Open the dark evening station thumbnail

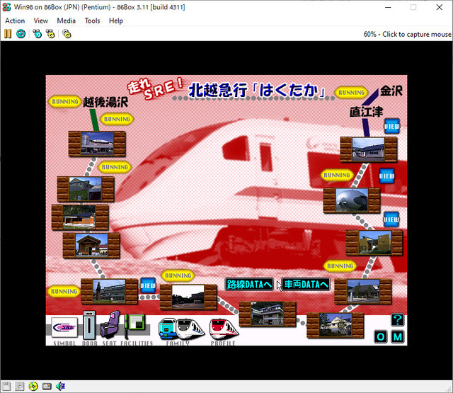188,297
